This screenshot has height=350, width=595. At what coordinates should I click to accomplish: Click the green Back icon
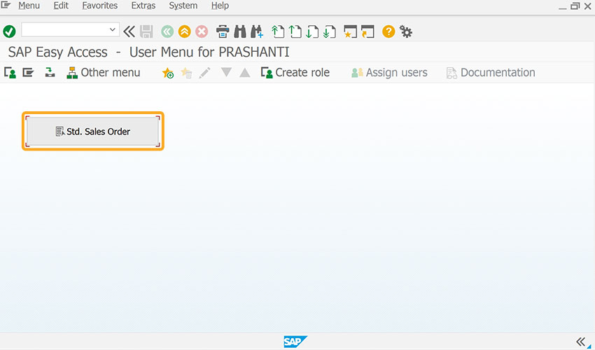tap(167, 31)
